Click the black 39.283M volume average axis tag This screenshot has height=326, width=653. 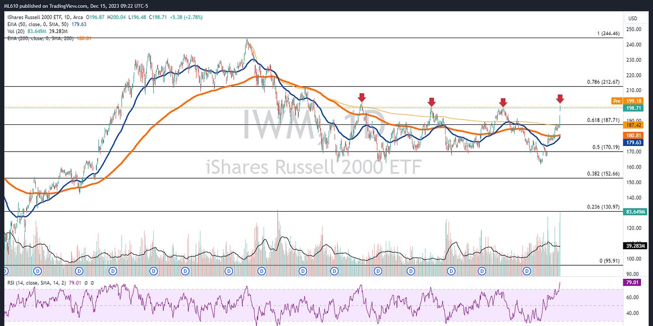[634, 246]
